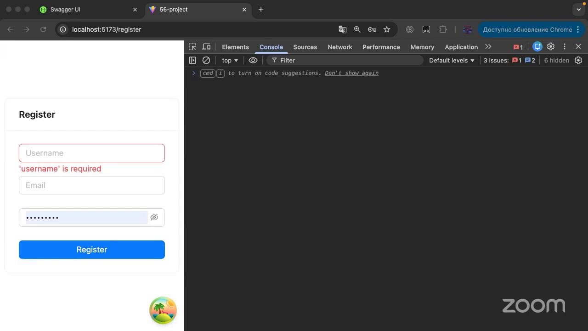Switch to the Console tab
The height and width of the screenshot is (331, 588).
coord(271,47)
